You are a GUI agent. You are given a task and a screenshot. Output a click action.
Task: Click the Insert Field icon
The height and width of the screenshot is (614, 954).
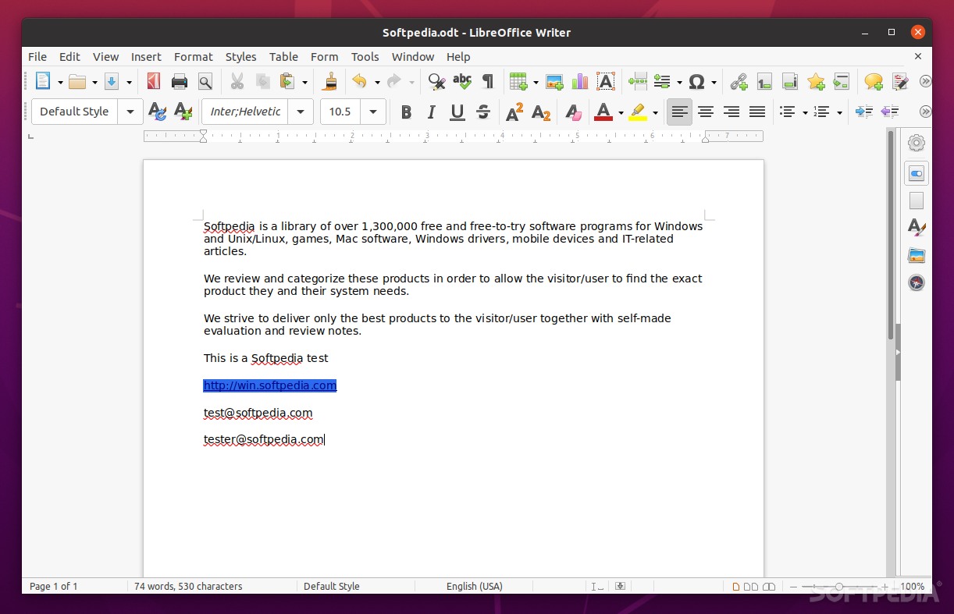click(x=662, y=81)
